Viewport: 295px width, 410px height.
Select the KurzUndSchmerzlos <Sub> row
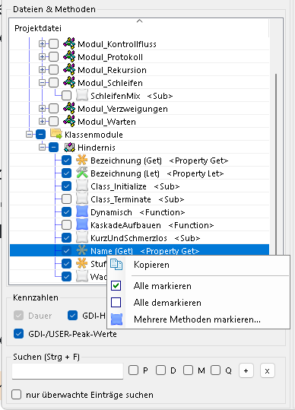140,238
